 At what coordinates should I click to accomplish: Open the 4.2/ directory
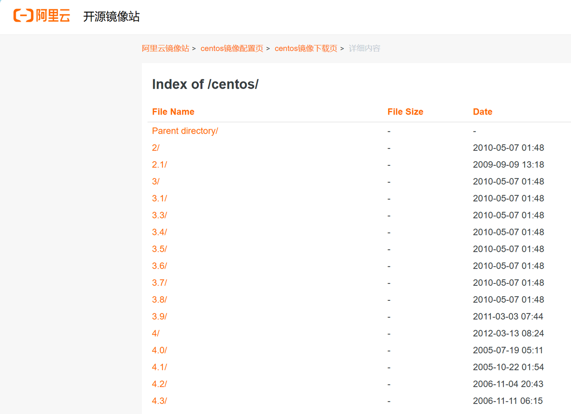pos(160,384)
